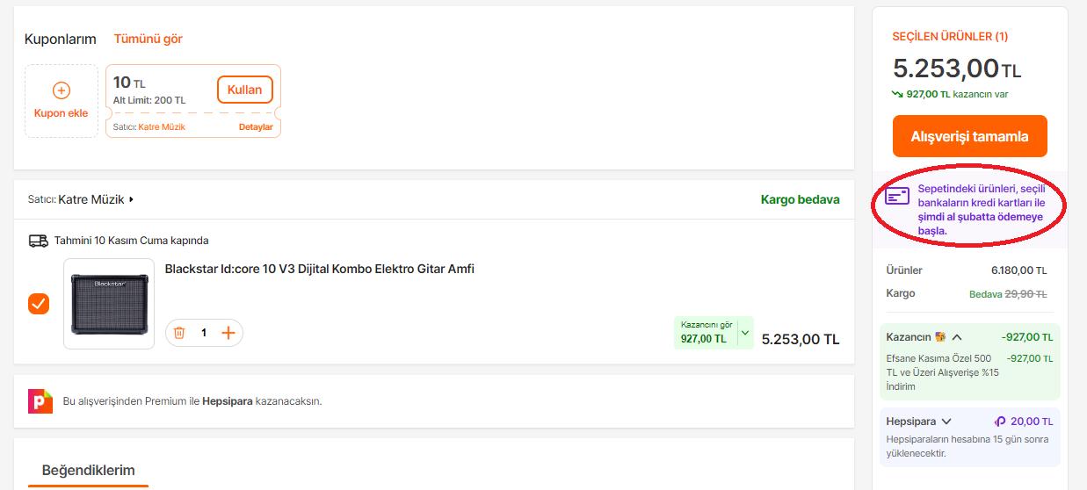Click the Blackstar amplifier product thumbnail
Screen dimensions: 1087x490
(109, 304)
